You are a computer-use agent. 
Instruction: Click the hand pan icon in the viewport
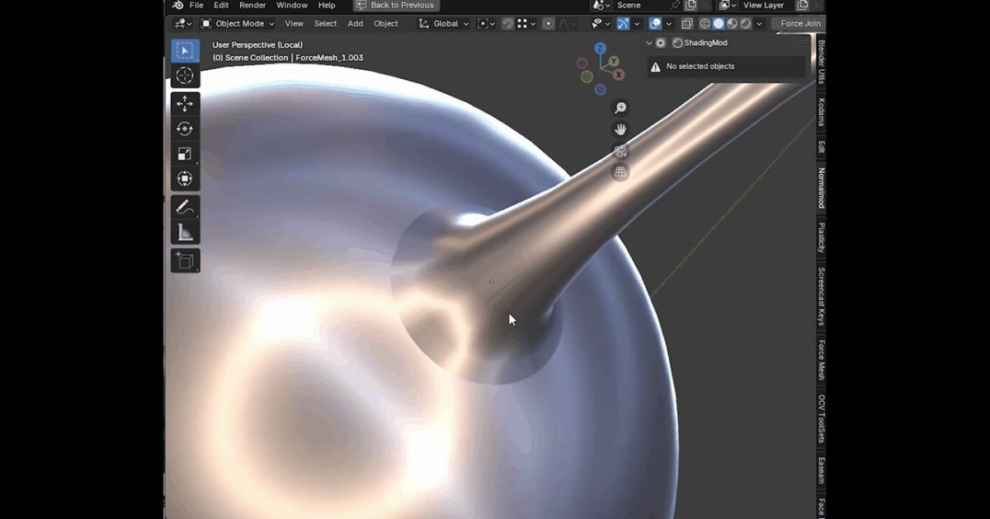click(620, 129)
